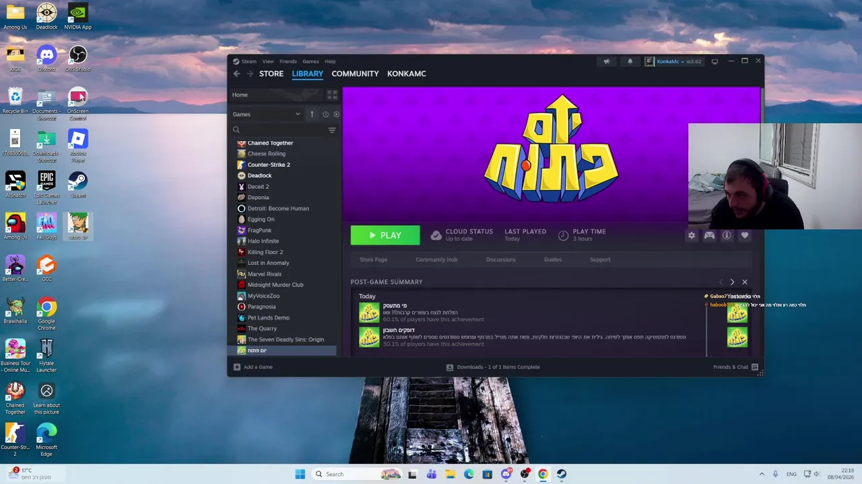Image resolution: width=862 pixels, height=484 pixels.
Task: Open advanced library filter options
Action: (x=332, y=130)
